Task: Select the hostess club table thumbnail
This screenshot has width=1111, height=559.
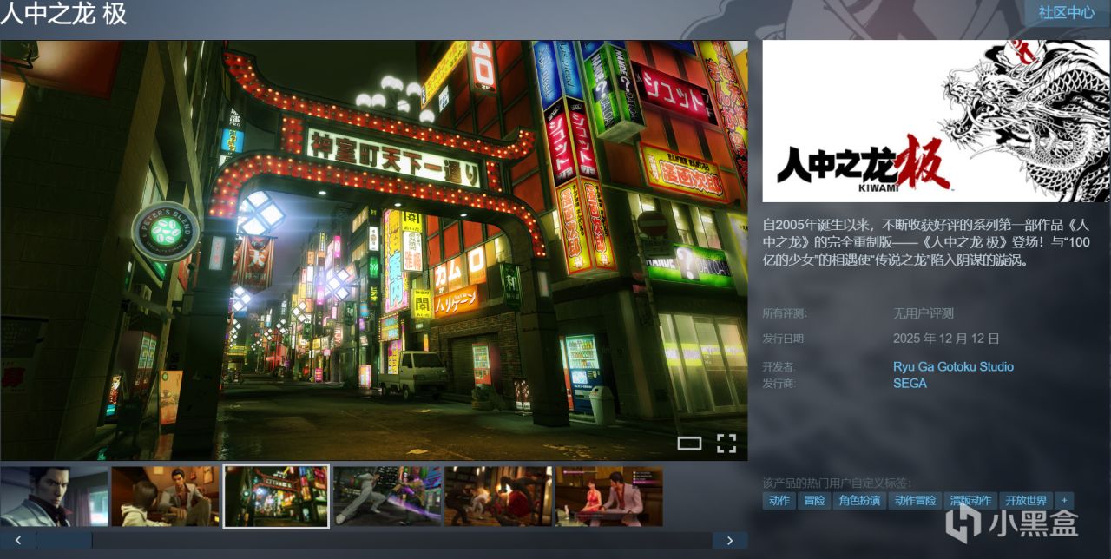Action: coord(609,497)
